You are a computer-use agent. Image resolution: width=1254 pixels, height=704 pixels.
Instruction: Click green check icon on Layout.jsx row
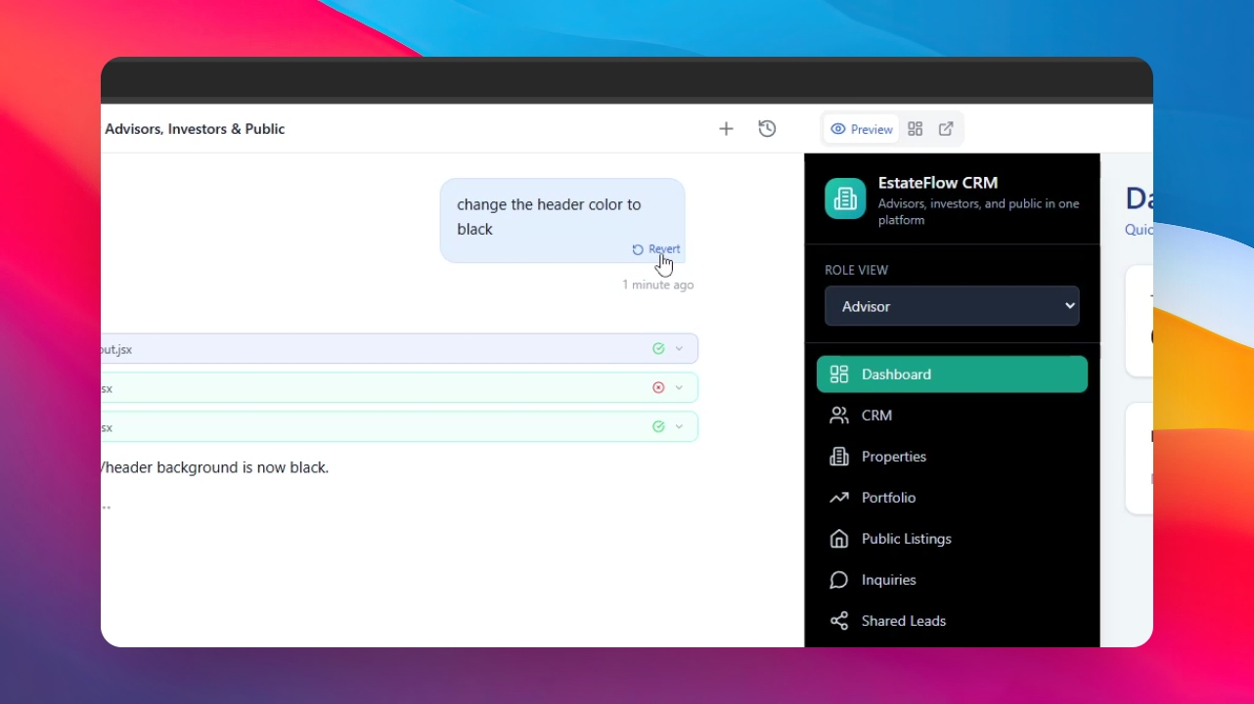click(x=658, y=349)
